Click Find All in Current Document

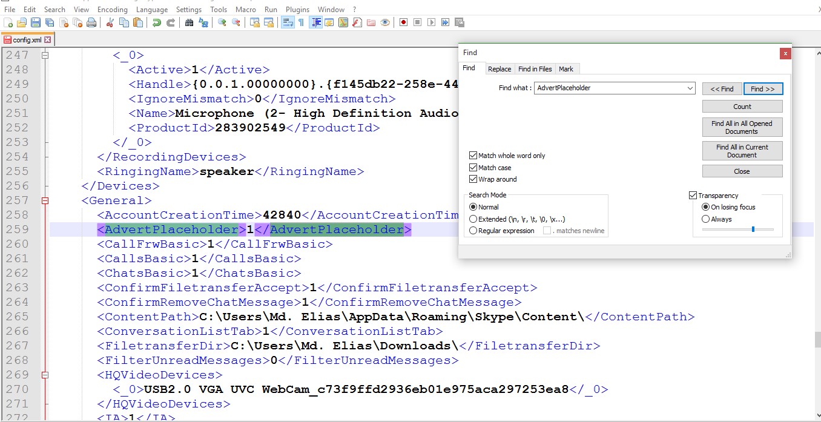click(742, 151)
